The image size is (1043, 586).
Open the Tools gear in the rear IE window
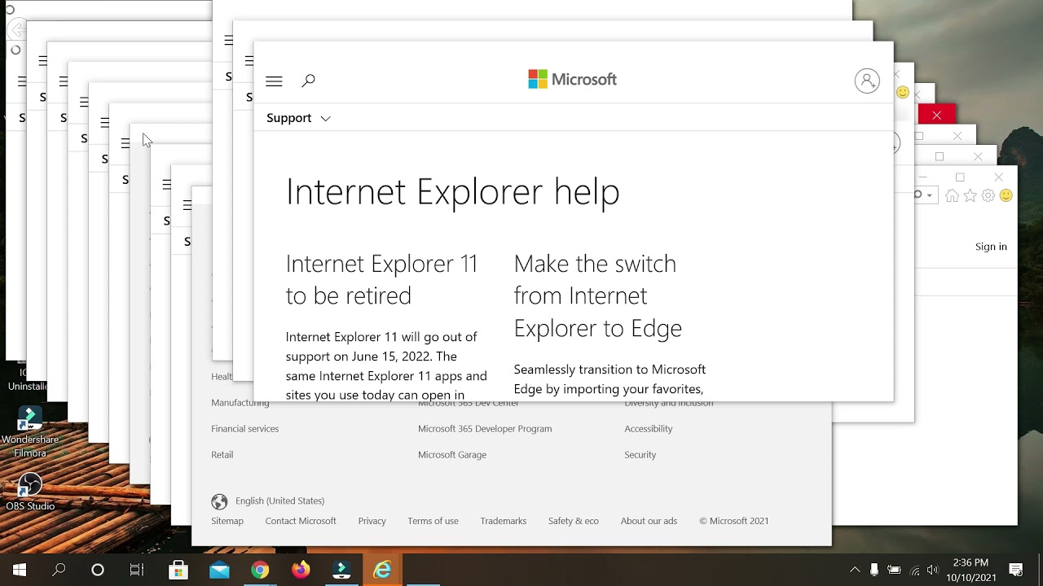click(x=988, y=195)
